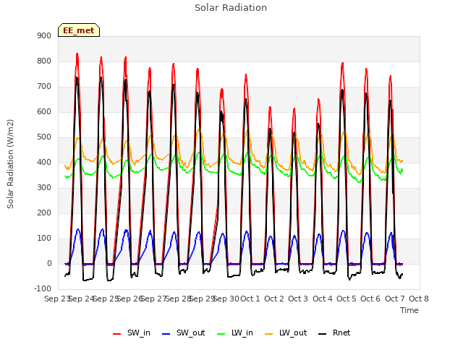Click the Solar Radiation (W/m2) axis label

[x=10, y=164]
